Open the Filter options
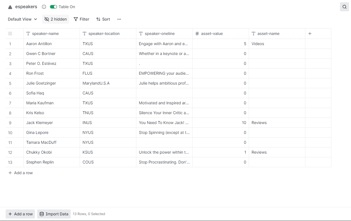This screenshot has height=221, width=351. pyautogui.click(x=81, y=19)
